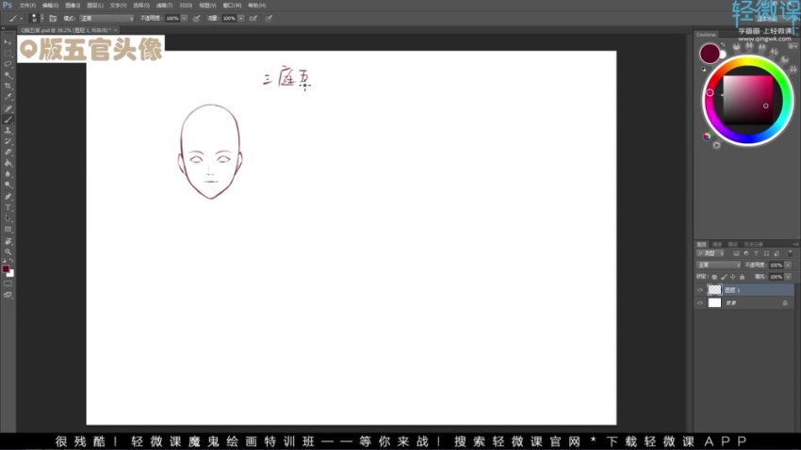Enable airbrush mode in options bar
The width and height of the screenshot is (801, 450).
(x=253, y=19)
